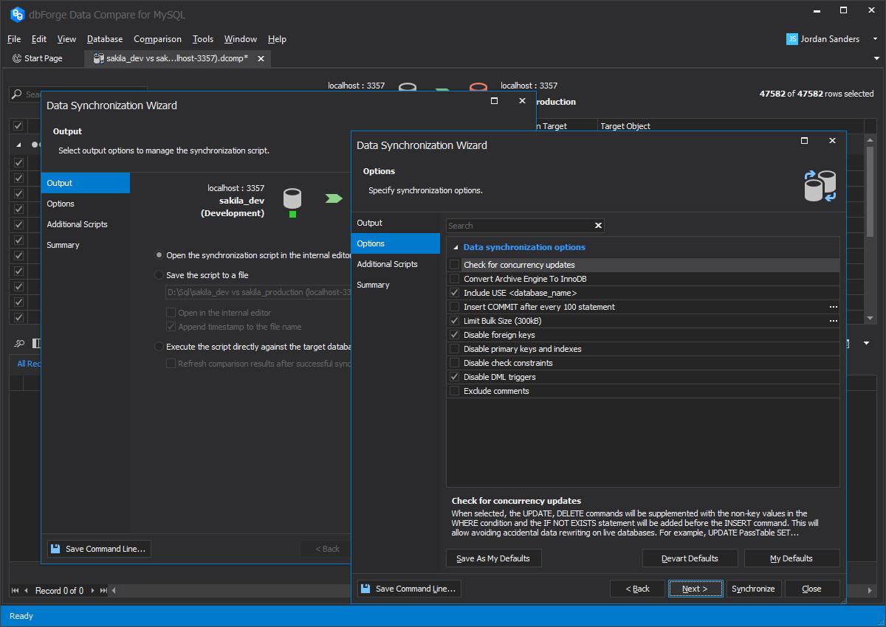Click the left arrow of the horizontal scrollbar
The width and height of the screenshot is (886, 627).
pyautogui.click(x=114, y=591)
